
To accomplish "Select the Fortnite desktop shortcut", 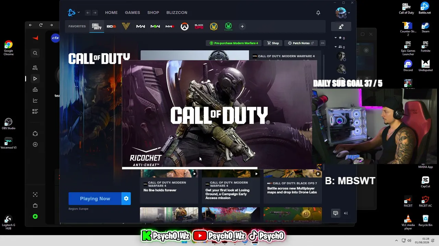I will [x=425, y=46].
